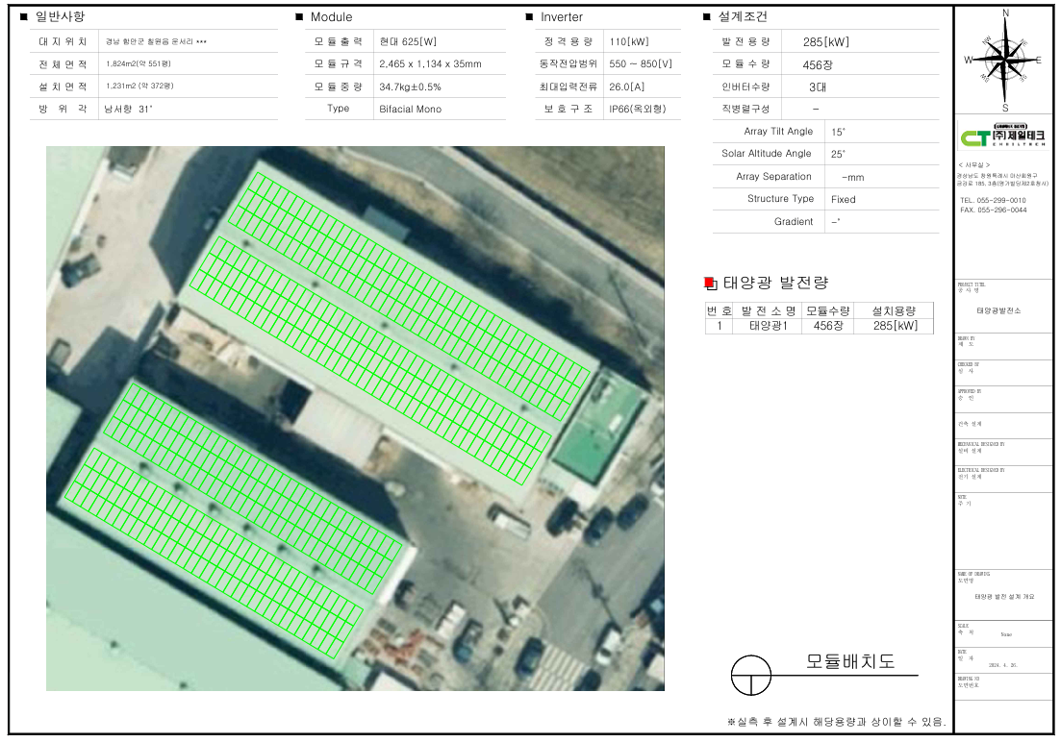The height and width of the screenshot is (742, 1061).
Task: Click the 110[kW] inverter rated capacity
Action: [628, 41]
